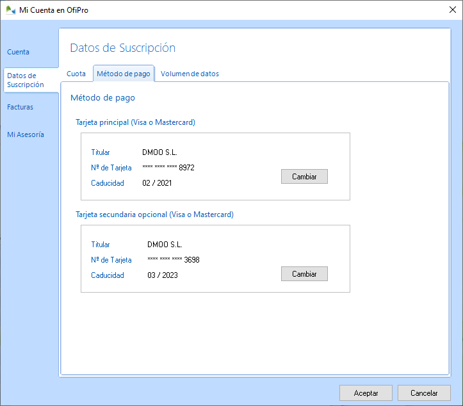This screenshot has width=463, height=406.
Task: Click the Cancelar button
Action: pyautogui.click(x=424, y=393)
